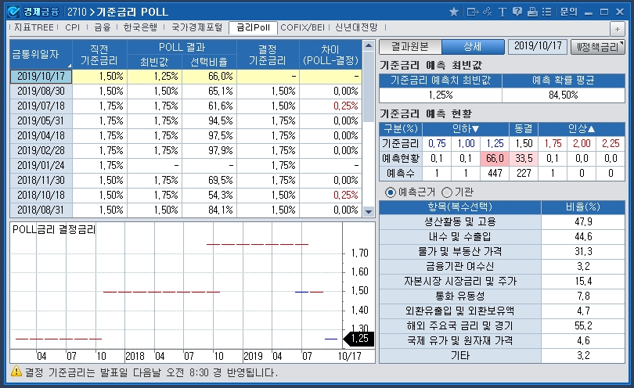634x388 pixels.
Task: Select the 2019/01/24 row date
Action: 41,166
